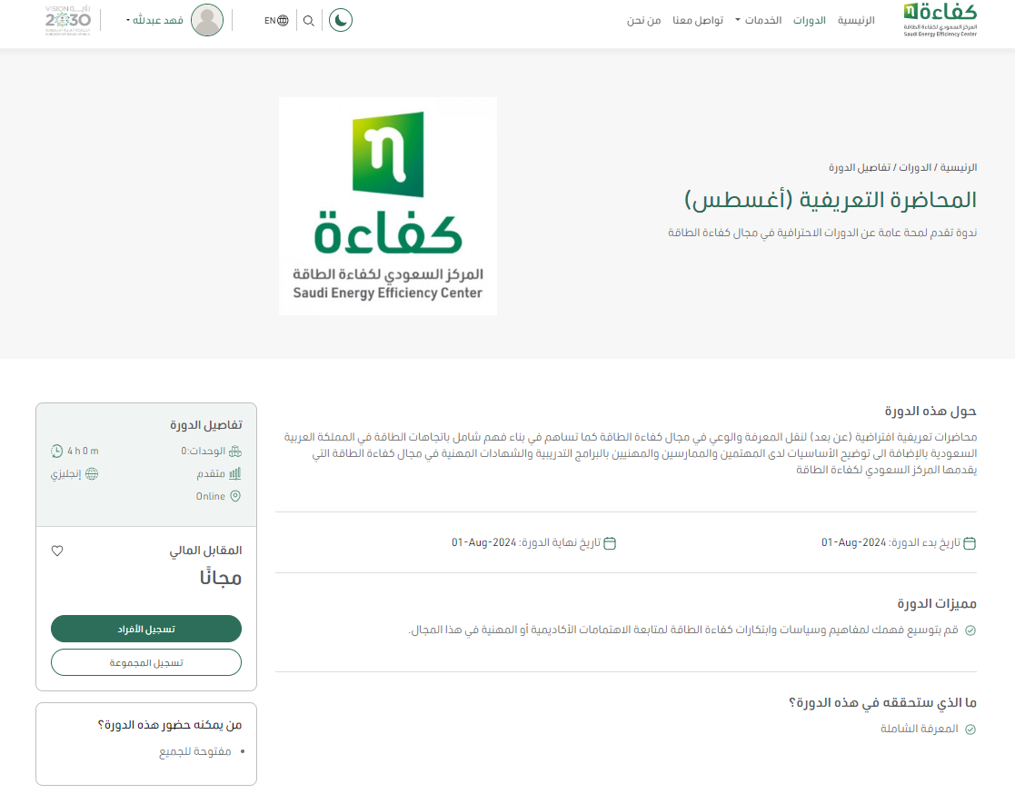Click the Vision 2030 logo

68,20
